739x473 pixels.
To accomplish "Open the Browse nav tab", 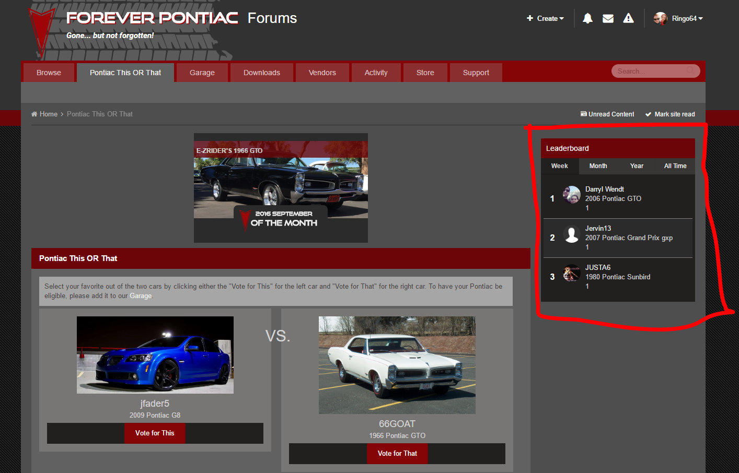I will 49,73.
